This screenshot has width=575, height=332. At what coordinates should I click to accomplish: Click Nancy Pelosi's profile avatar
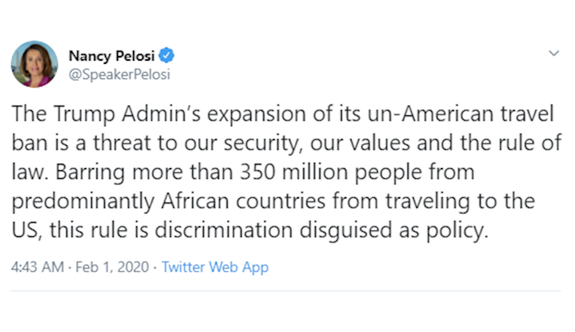coord(34,64)
